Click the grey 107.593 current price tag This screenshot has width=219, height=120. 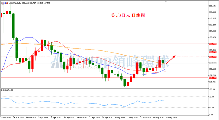(212, 63)
